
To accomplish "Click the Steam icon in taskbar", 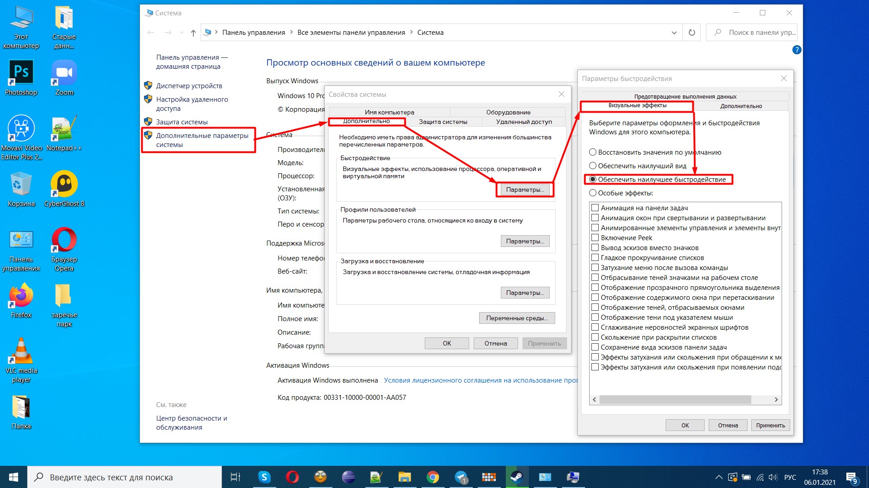I will pyautogui.click(x=517, y=477).
